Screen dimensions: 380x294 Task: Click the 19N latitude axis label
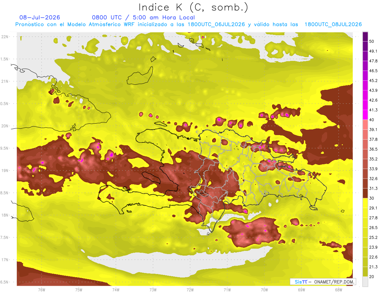tap(5, 171)
